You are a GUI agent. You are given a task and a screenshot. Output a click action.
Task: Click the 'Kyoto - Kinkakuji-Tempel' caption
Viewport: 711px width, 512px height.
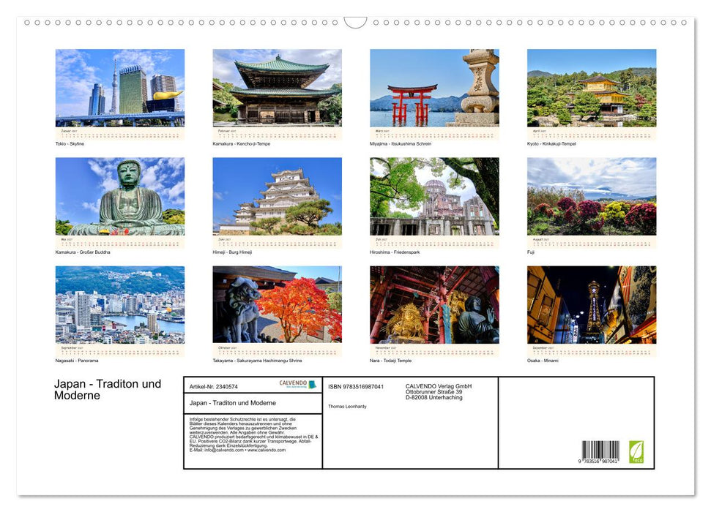pyautogui.click(x=551, y=143)
